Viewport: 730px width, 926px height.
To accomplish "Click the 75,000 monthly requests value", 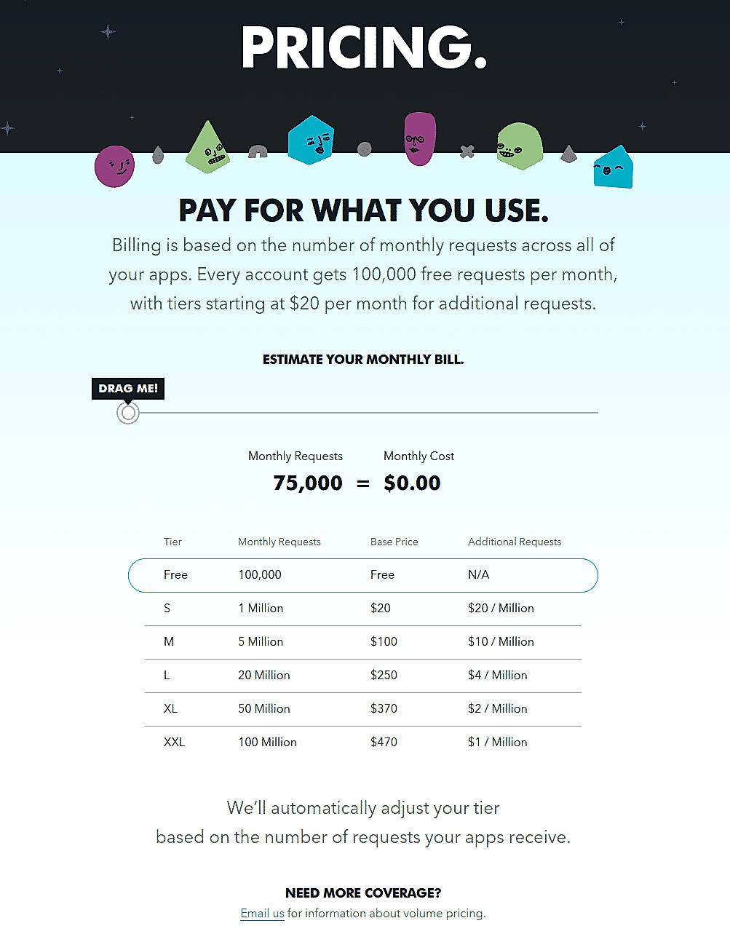I will pyautogui.click(x=307, y=483).
